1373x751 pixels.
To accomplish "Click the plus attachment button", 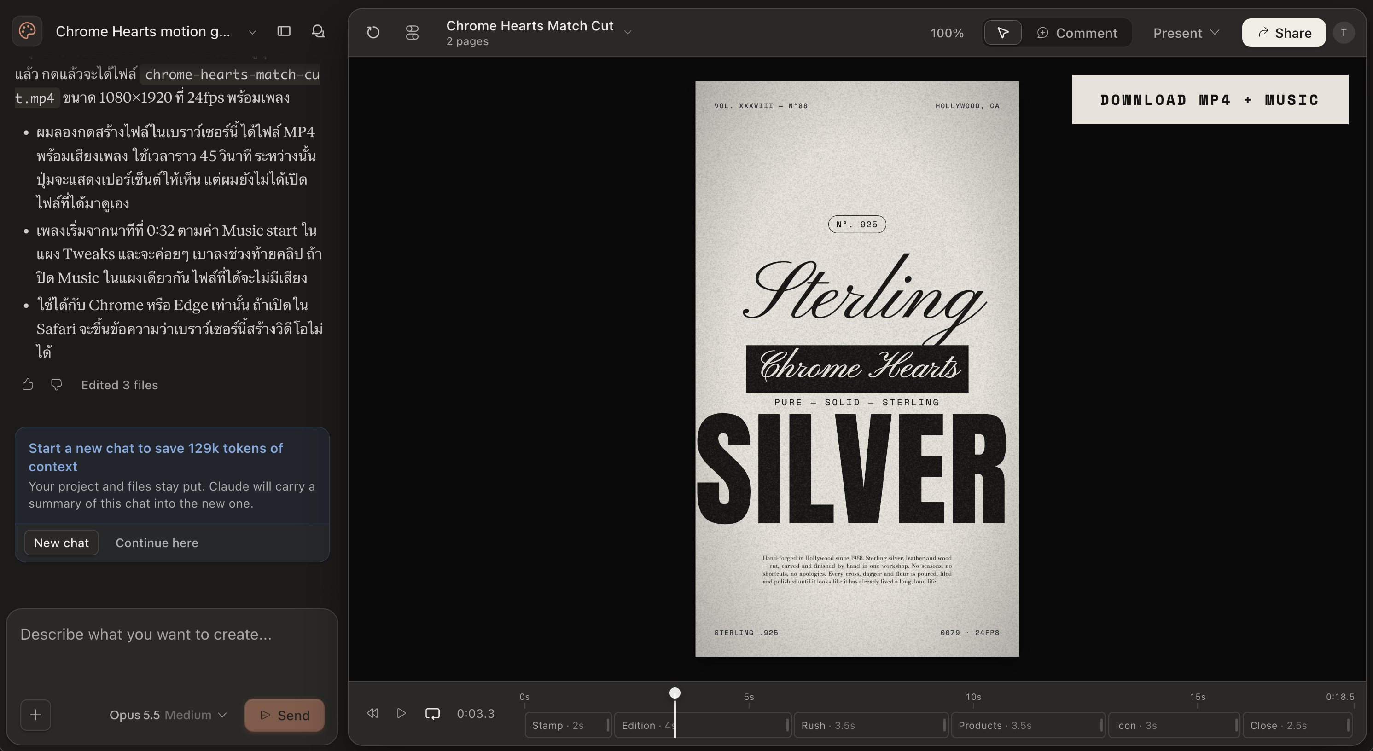I will click(x=36, y=715).
